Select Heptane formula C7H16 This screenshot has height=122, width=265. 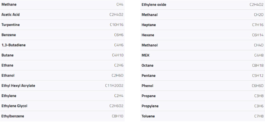tap(258, 25)
